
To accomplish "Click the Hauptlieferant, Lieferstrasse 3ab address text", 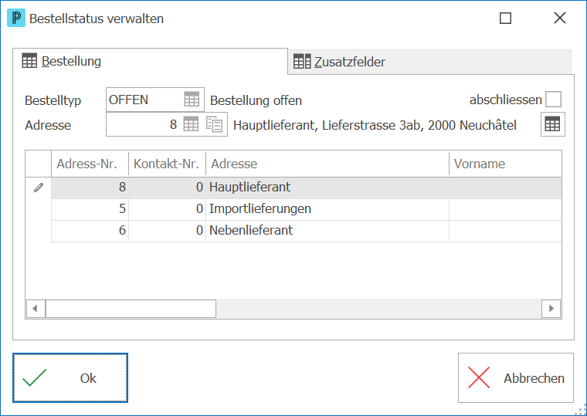I will (x=375, y=125).
